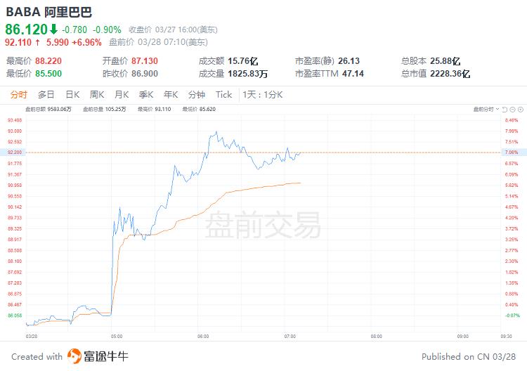This screenshot has height=371, width=527.
Task: Click the pre-market price 92.110
Action: [18, 42]
